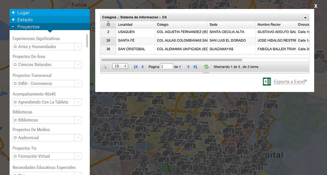Click the green Excel icon

(x=267, y=81)
